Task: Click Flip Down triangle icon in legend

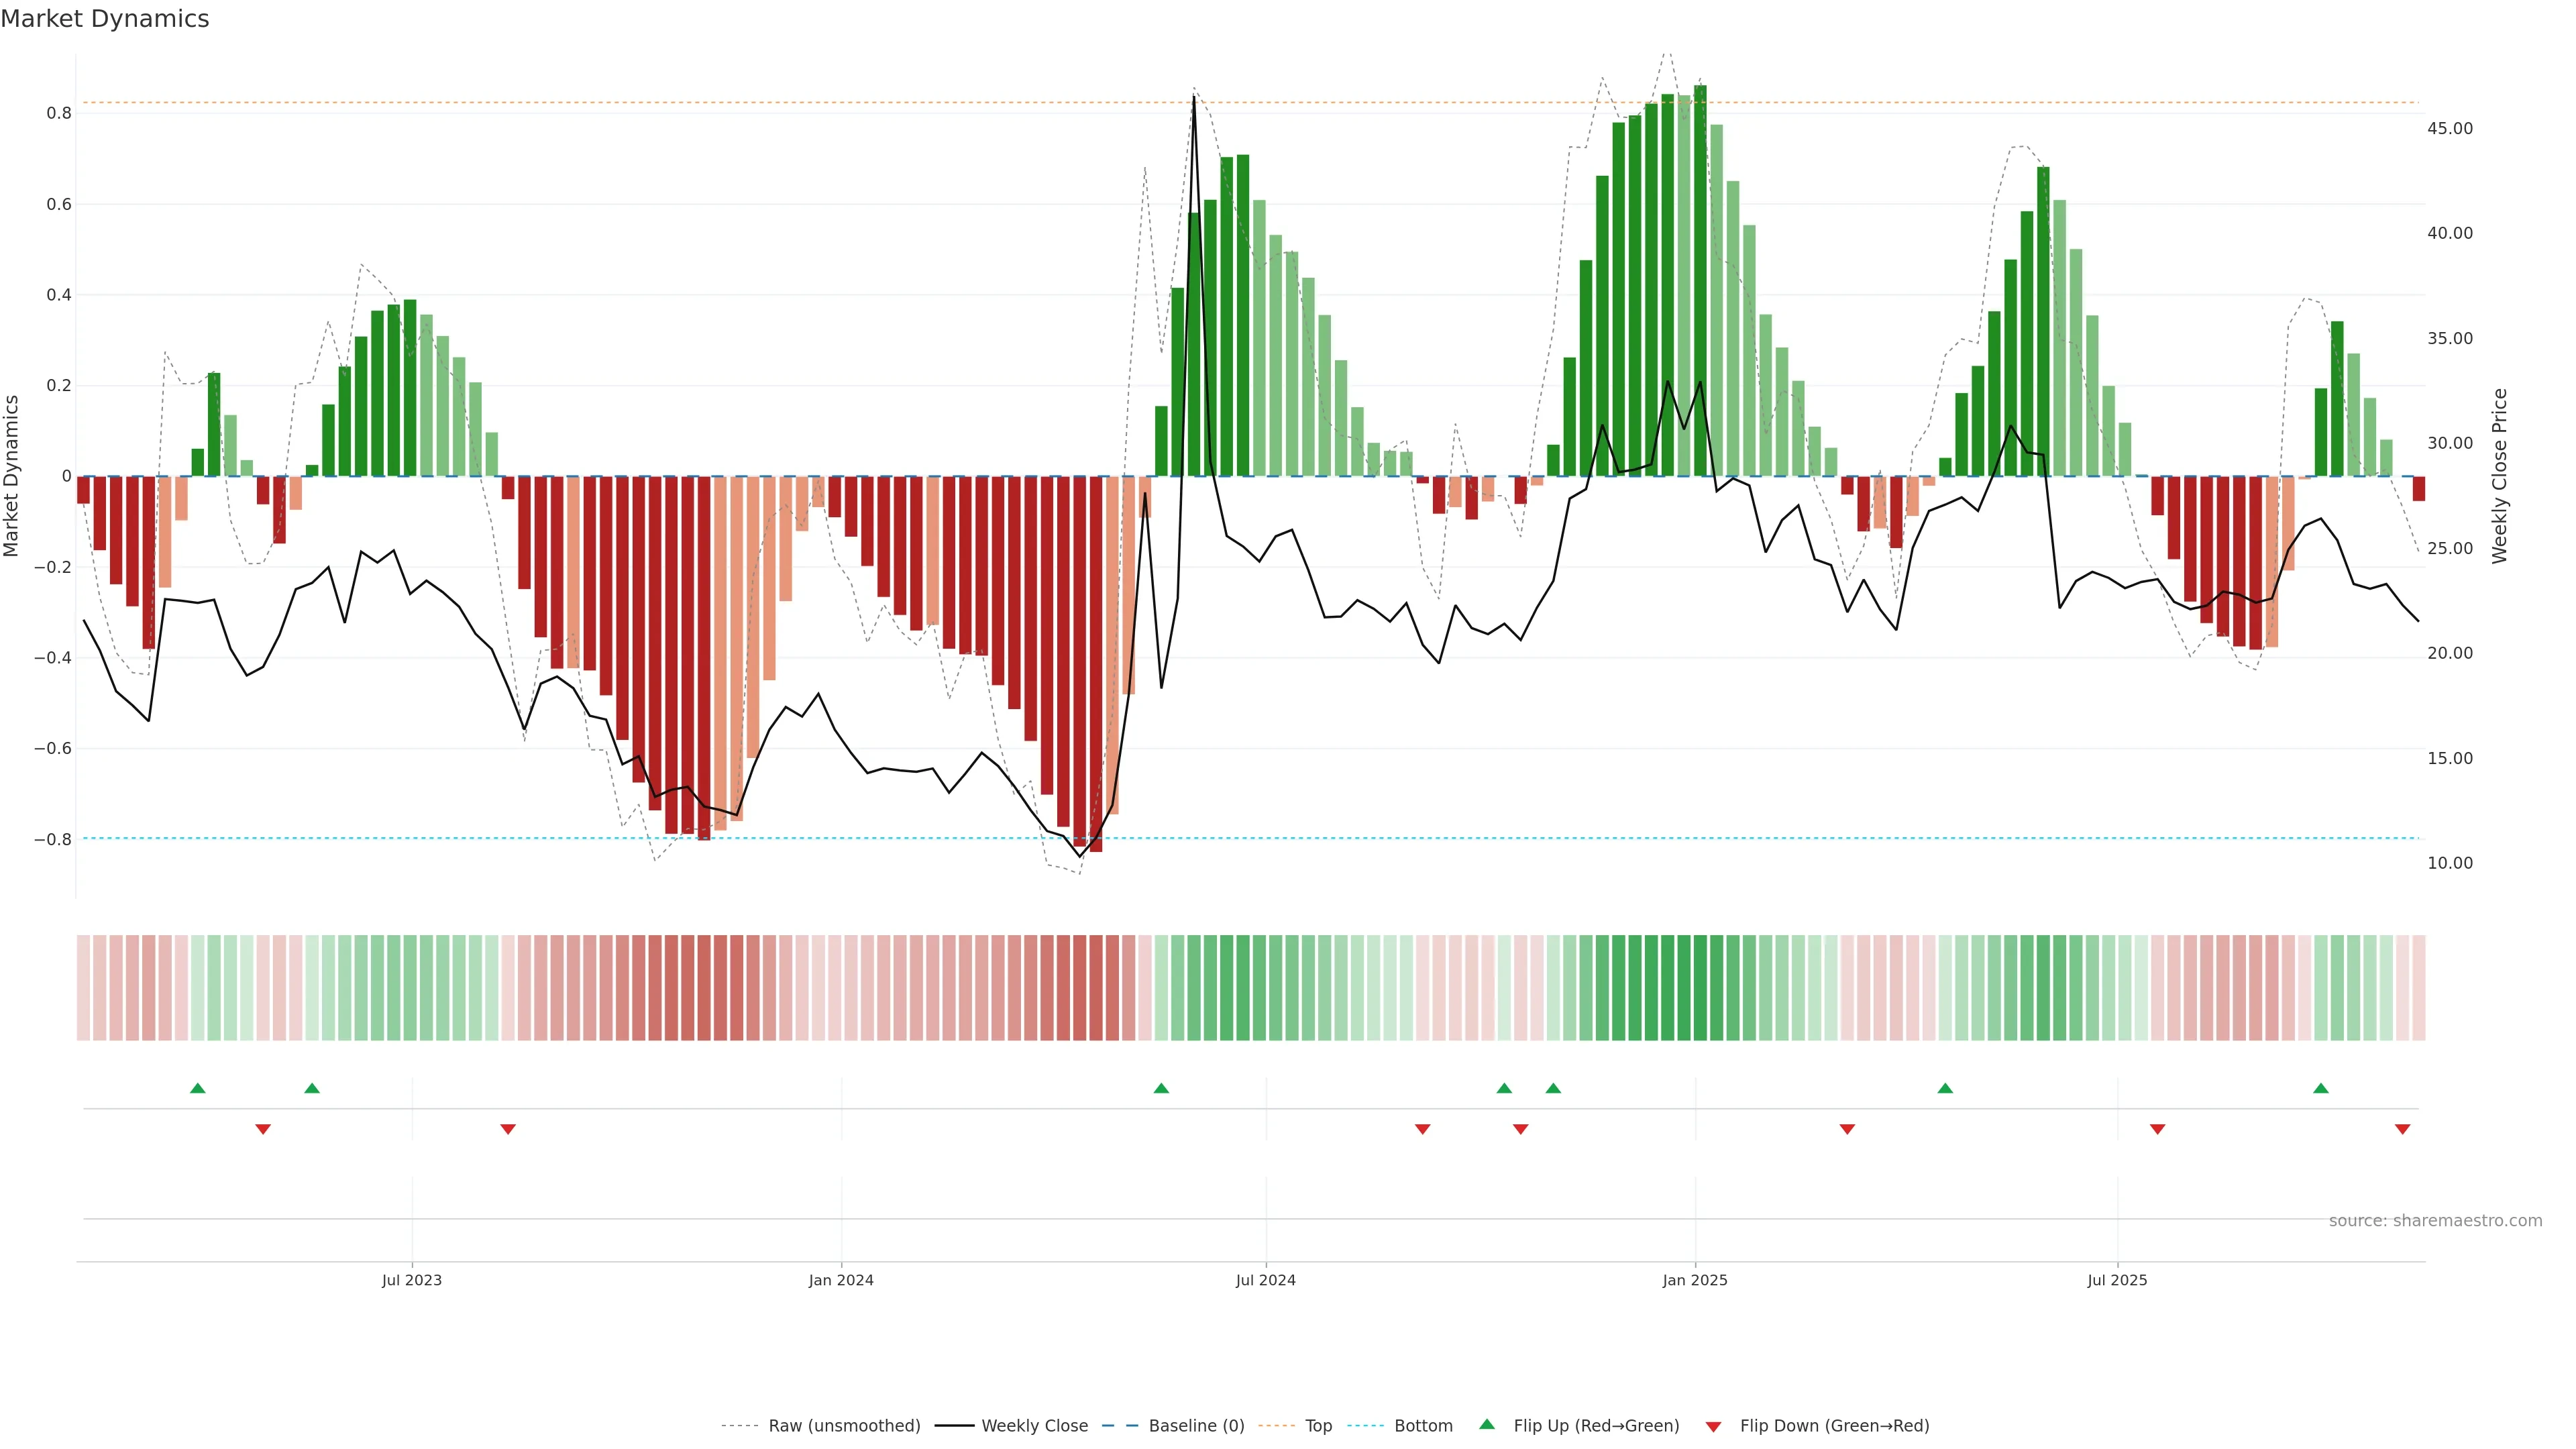Action: click(1713, 1426)
